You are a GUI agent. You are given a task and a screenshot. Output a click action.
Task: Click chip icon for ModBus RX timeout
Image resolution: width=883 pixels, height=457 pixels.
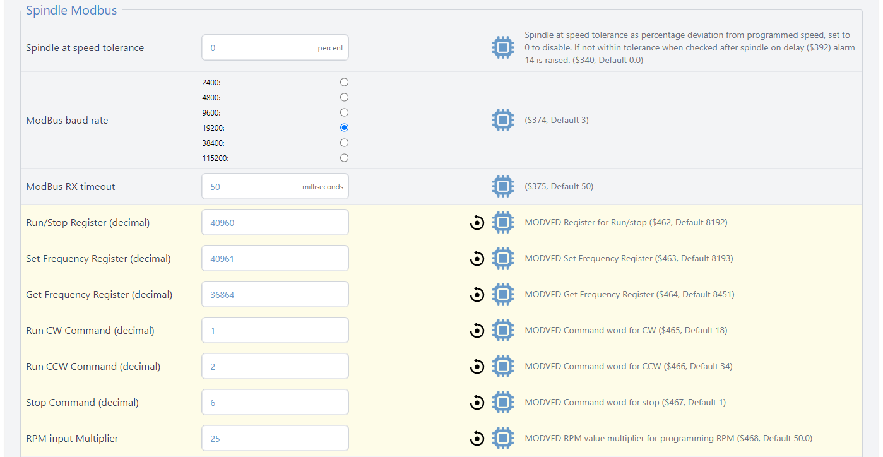[x=503, y=186]
